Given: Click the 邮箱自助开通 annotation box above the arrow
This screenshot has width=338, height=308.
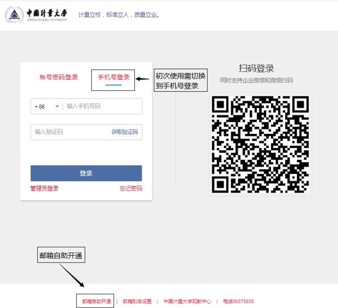Looking at the screenshot, I should (x=61, y=256).
